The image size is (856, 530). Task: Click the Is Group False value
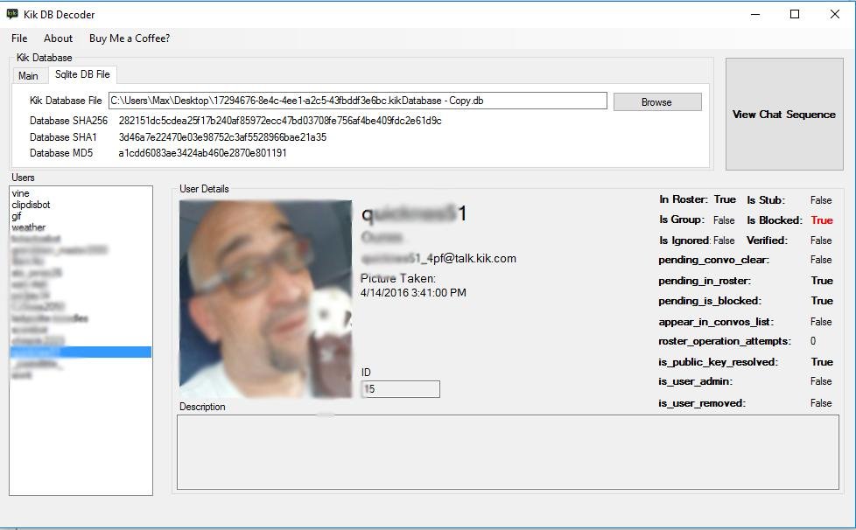(x=724, y=220)
